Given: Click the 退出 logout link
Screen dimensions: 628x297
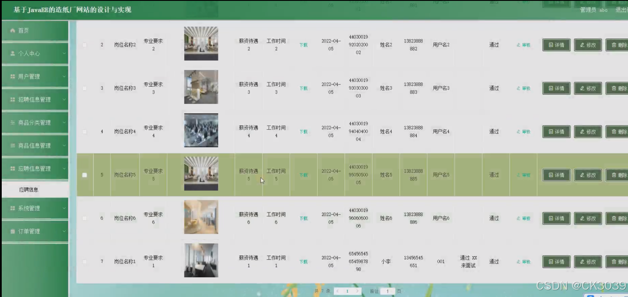Looking at the screenshot, I should [x=622, y=10].
